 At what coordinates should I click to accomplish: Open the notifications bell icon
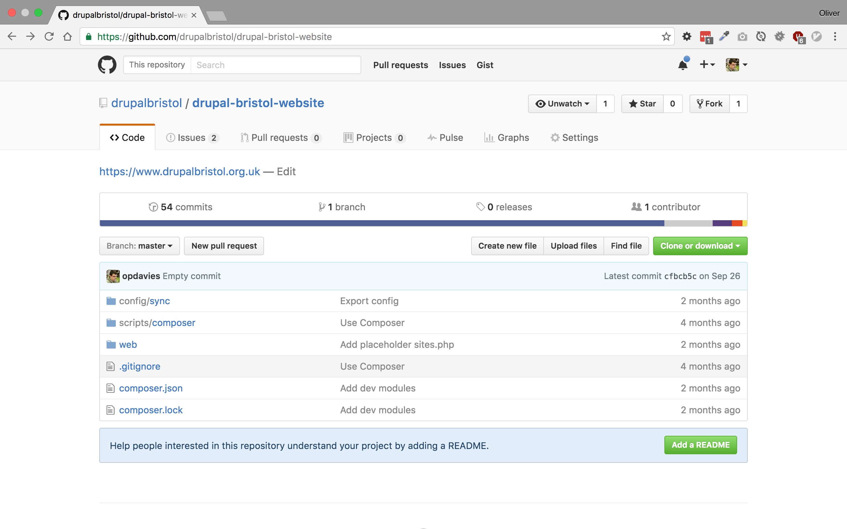[683, 65]
